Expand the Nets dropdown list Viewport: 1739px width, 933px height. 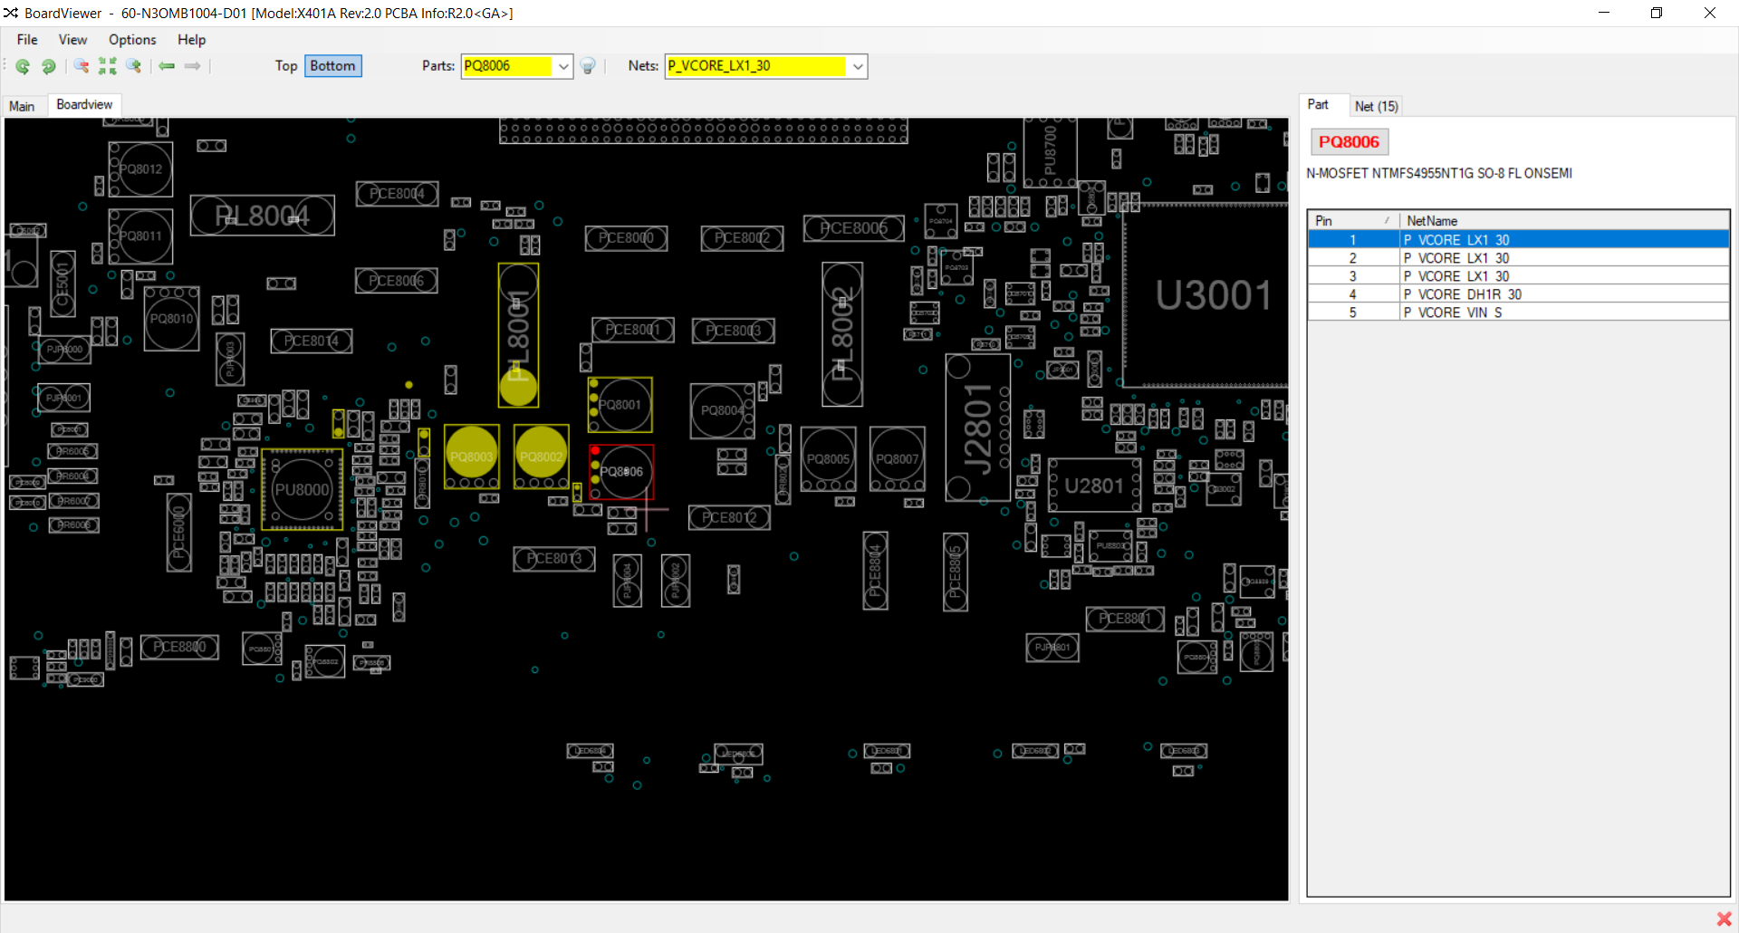click(x=858, y=66)
